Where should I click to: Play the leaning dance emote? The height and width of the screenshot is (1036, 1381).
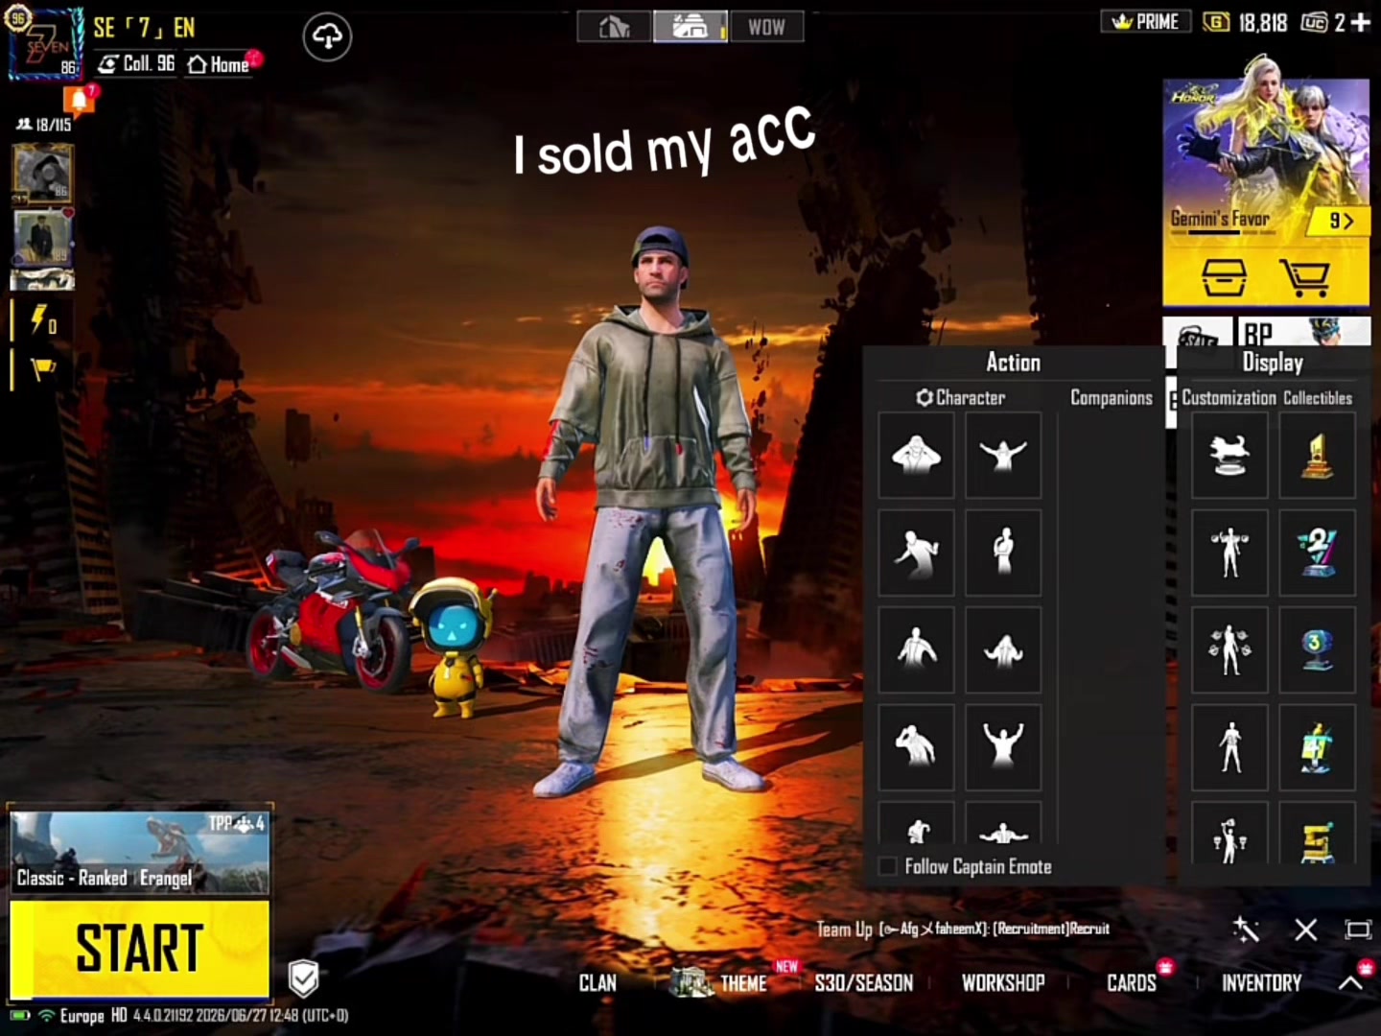coord(916,553)
